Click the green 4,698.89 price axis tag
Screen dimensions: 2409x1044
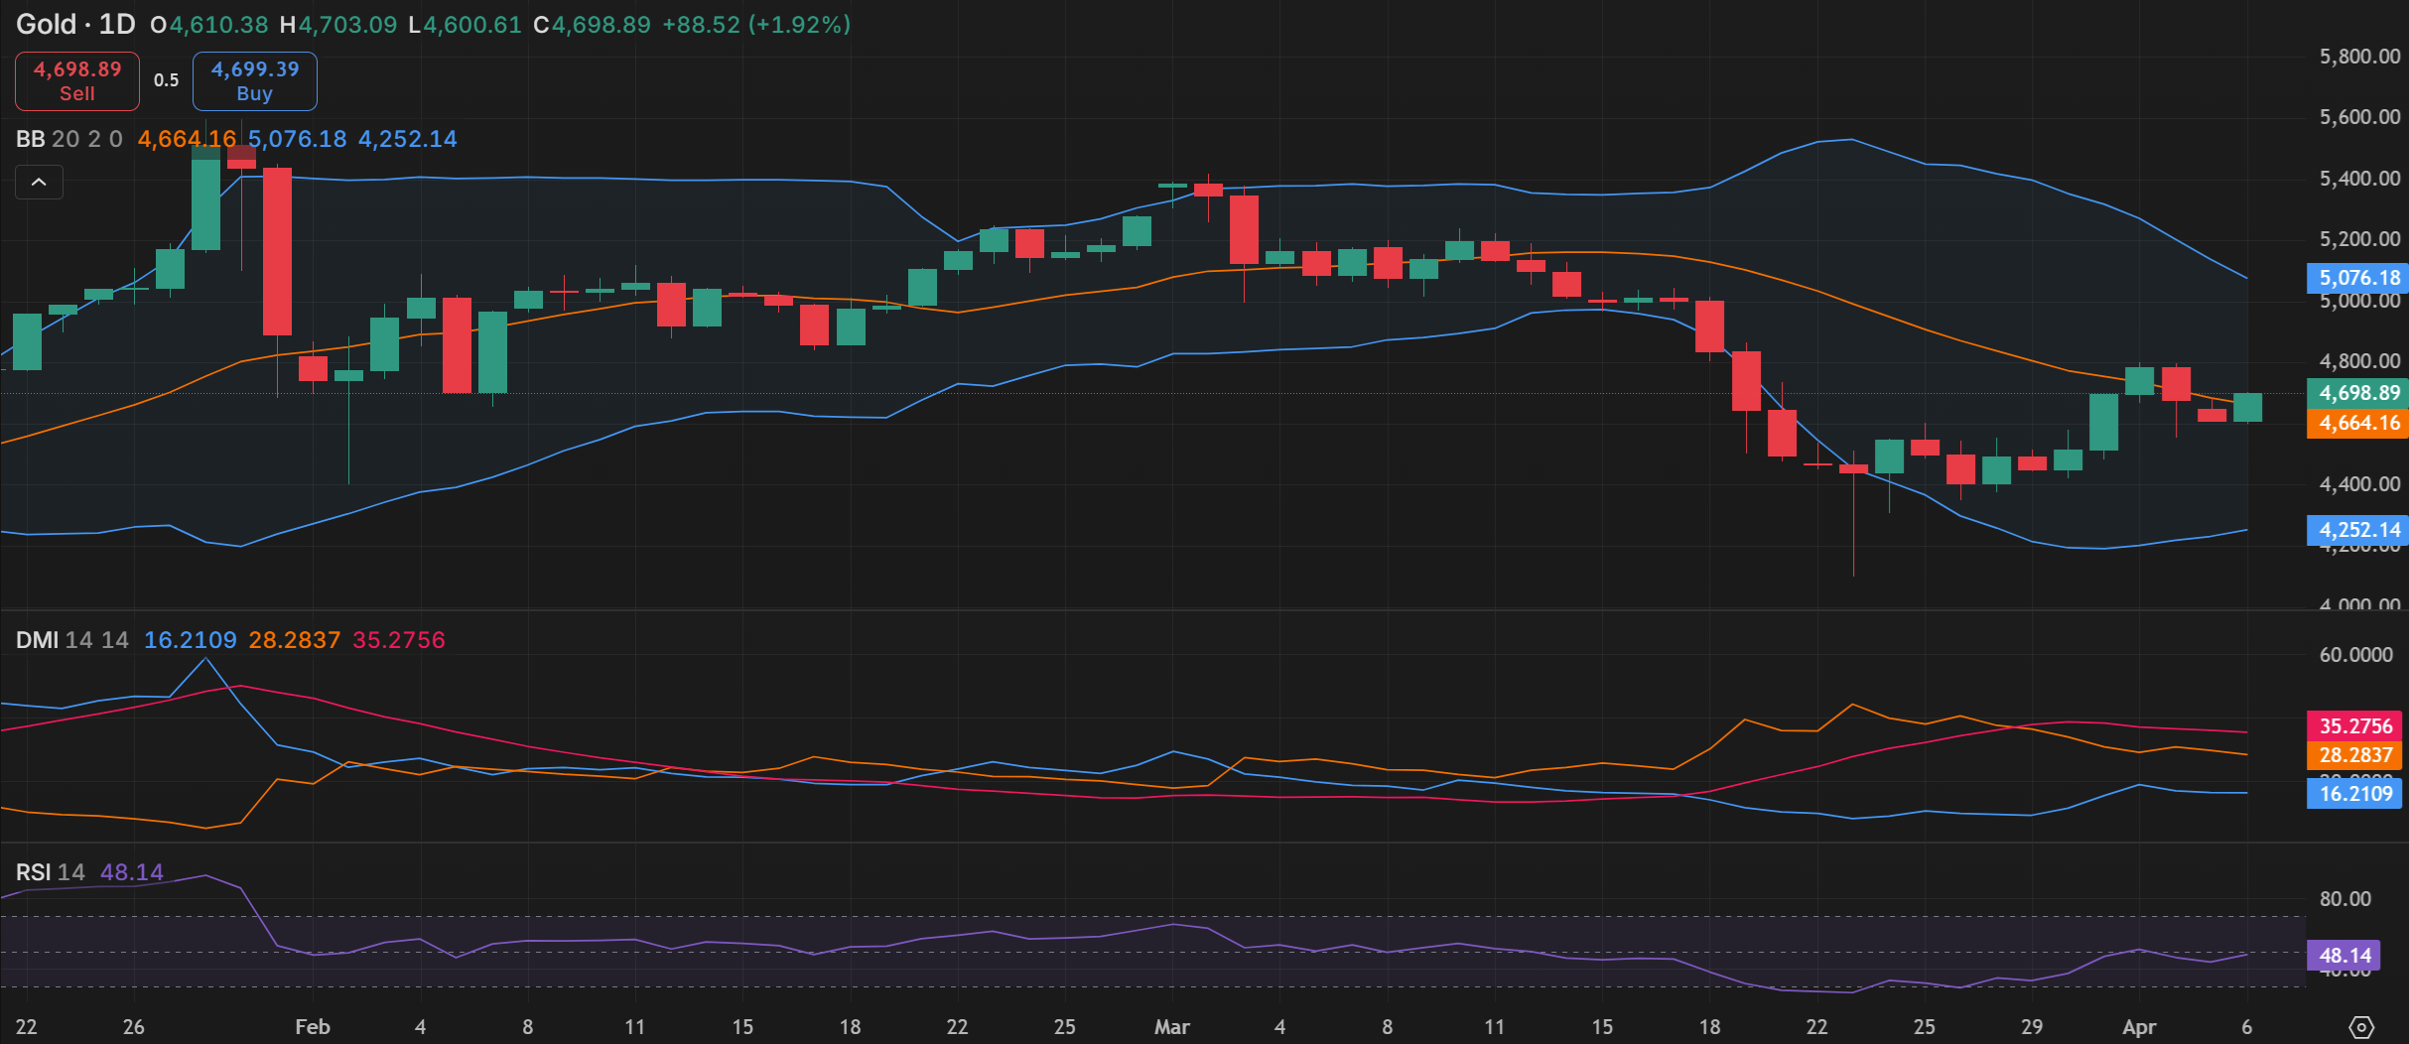2357,393
